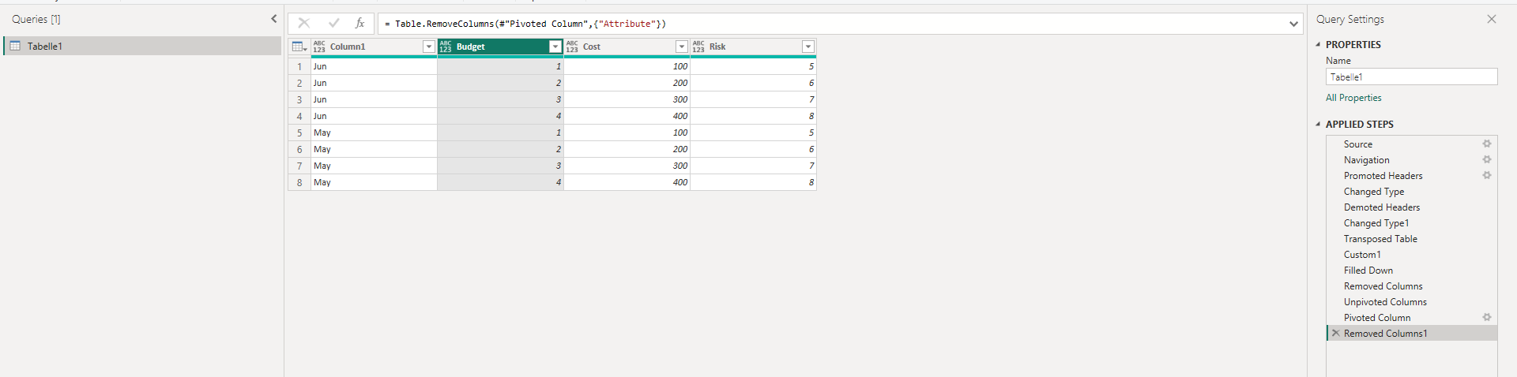Click the query Name input field
The height and width of the screenshot is (377, 1517).
click(x=1411, y=77)
